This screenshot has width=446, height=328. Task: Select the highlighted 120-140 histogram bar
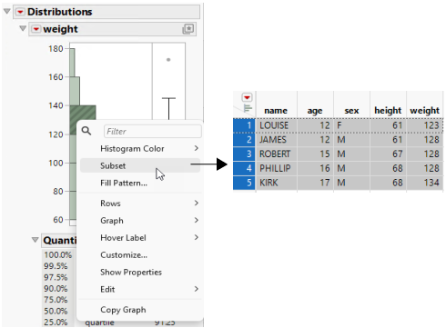tap(83, 113)
